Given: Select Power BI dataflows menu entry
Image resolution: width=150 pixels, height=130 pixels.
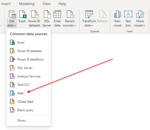Looking at the screenshot, I should pos(29,59).
